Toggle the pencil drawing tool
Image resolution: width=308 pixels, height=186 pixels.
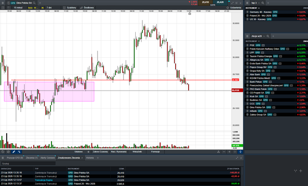(14, 152)
